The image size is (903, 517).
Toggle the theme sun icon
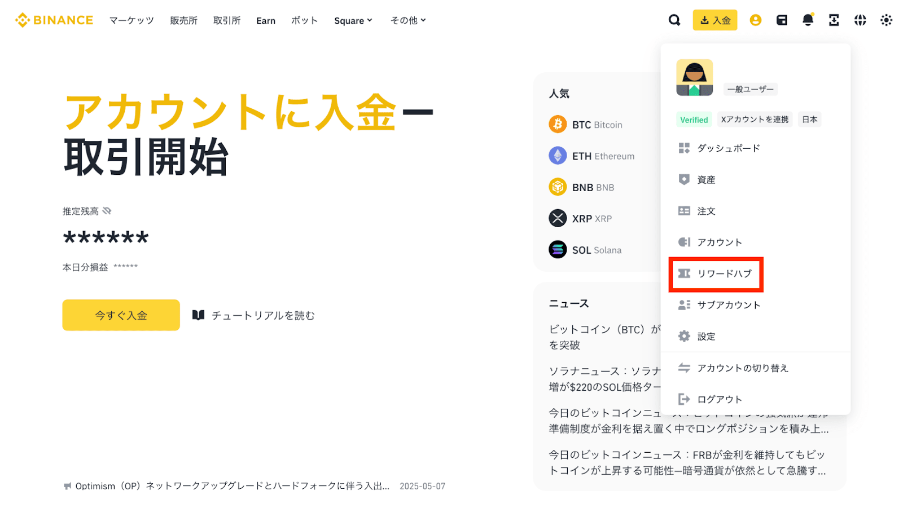click(886, 20)
